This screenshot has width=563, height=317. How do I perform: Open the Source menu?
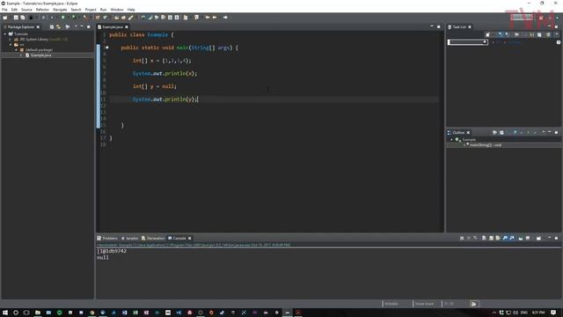(26, 10)
